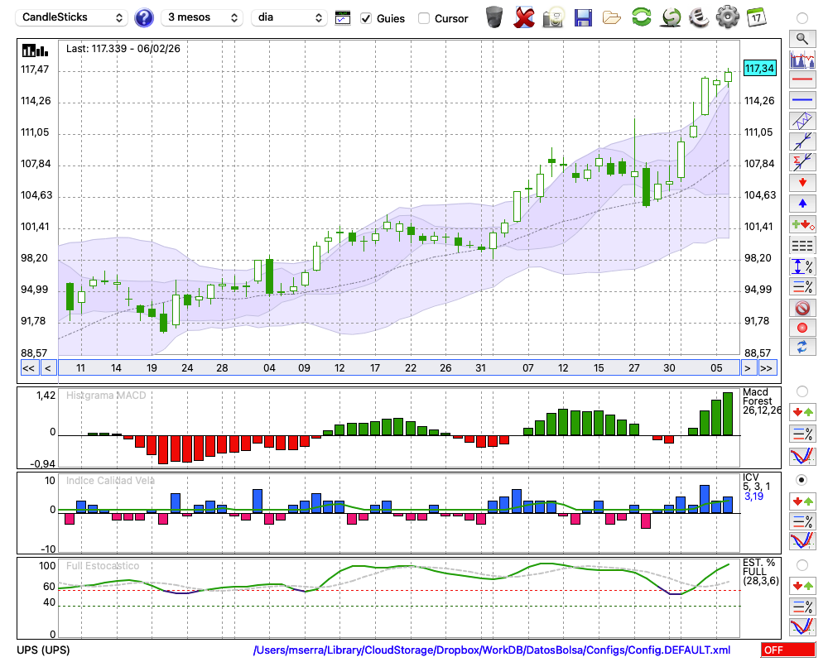Select the blue horizontal line tool

[x=802, y=100]
